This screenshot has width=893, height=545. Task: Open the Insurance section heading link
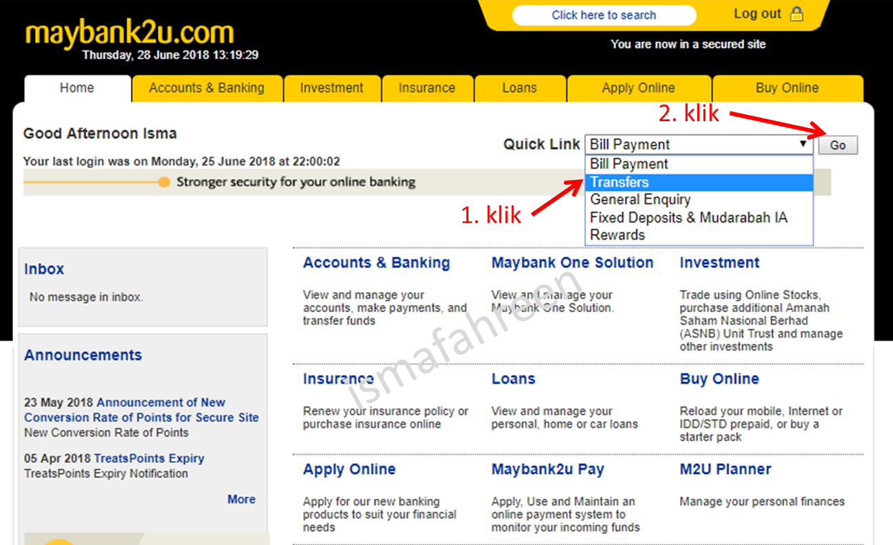tap(338, 380)
